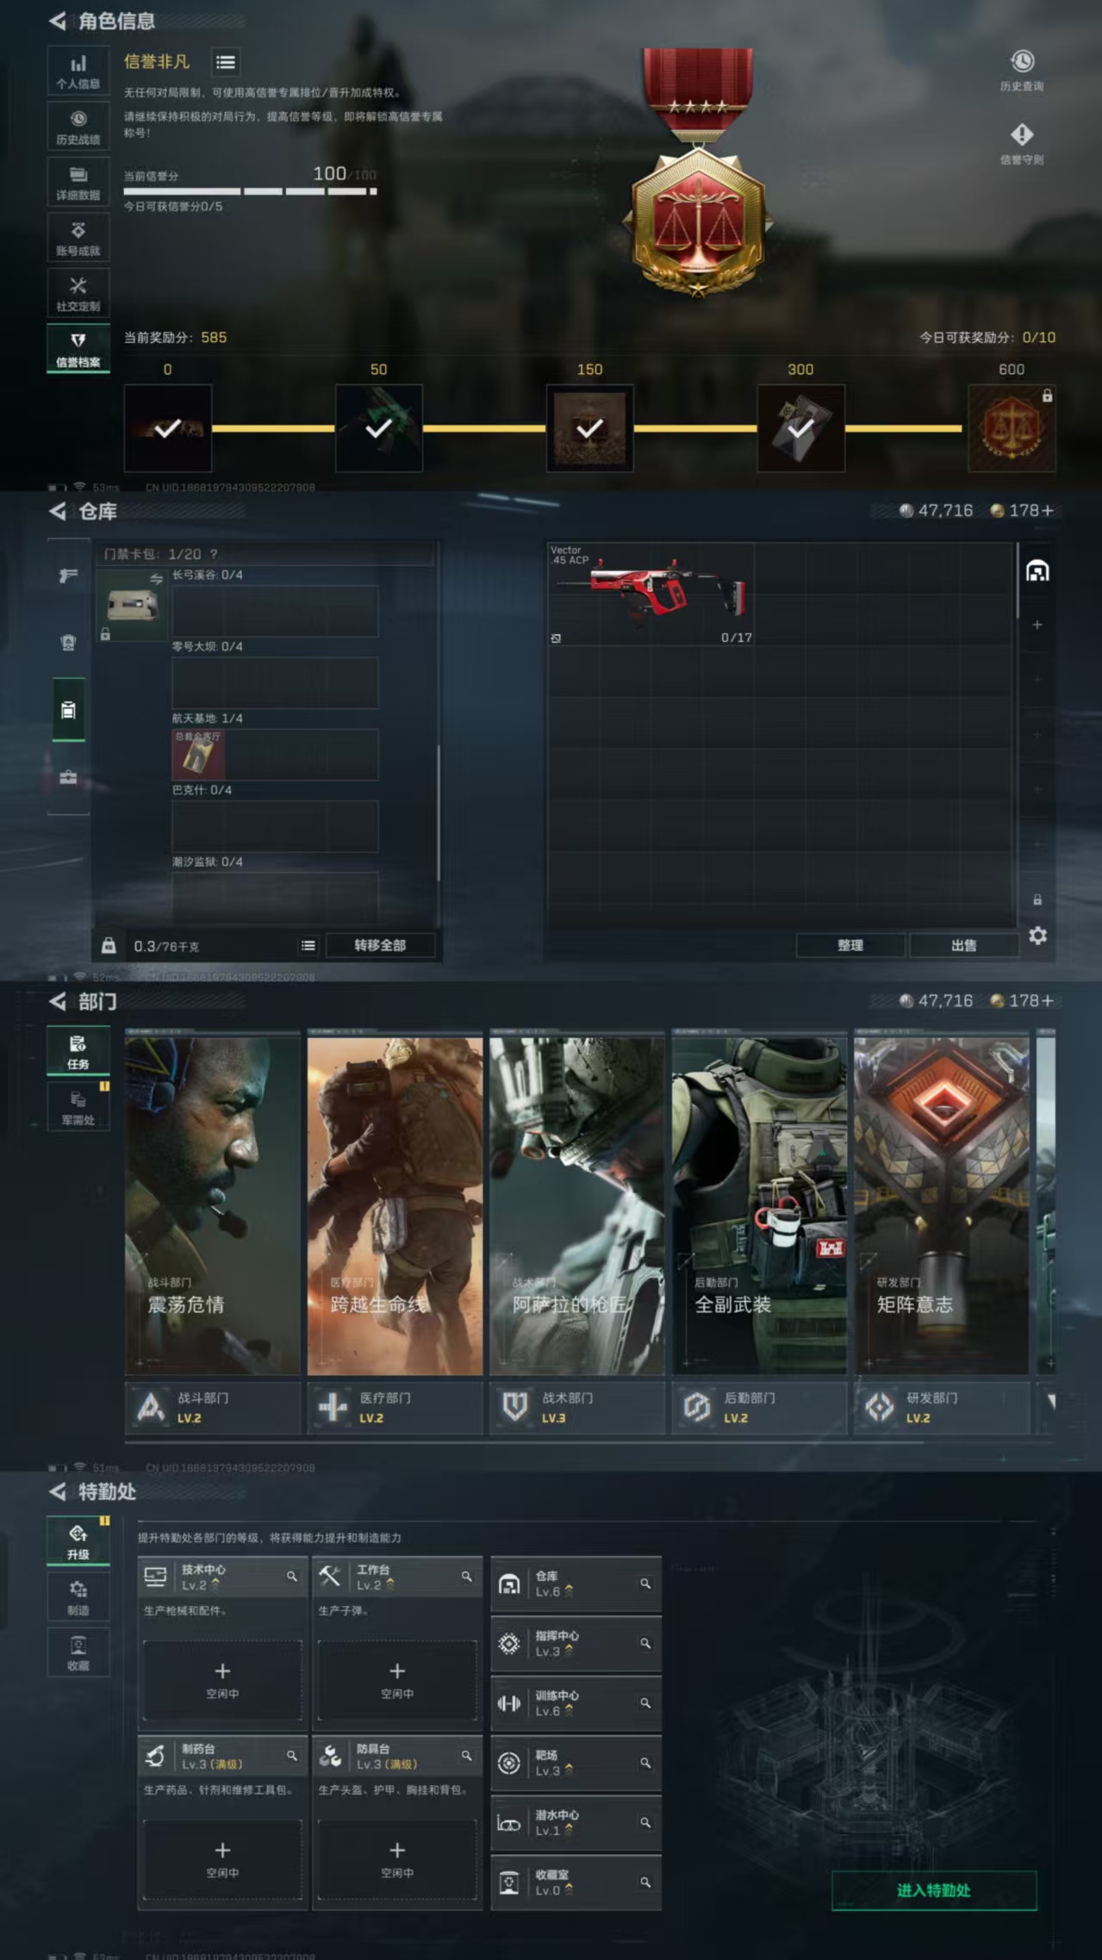Toggle the lock icon beside the weight display

(x=109, y=945)
